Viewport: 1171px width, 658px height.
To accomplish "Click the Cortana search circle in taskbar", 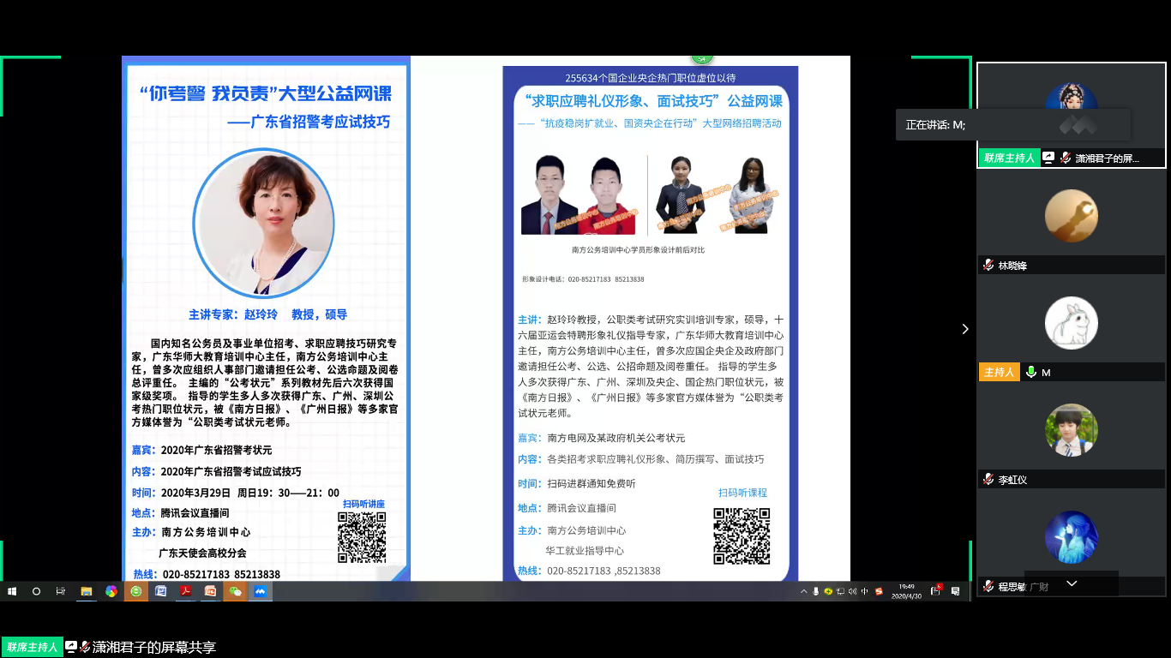I will (36, 591).
